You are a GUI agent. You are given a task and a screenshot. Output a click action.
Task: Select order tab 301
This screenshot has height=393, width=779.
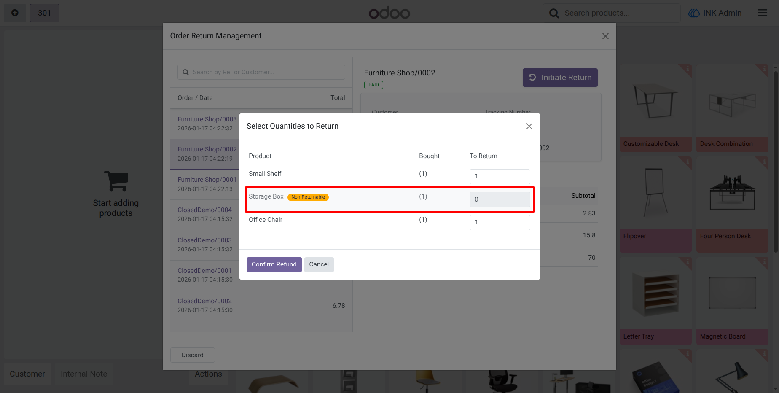[44, 13]
